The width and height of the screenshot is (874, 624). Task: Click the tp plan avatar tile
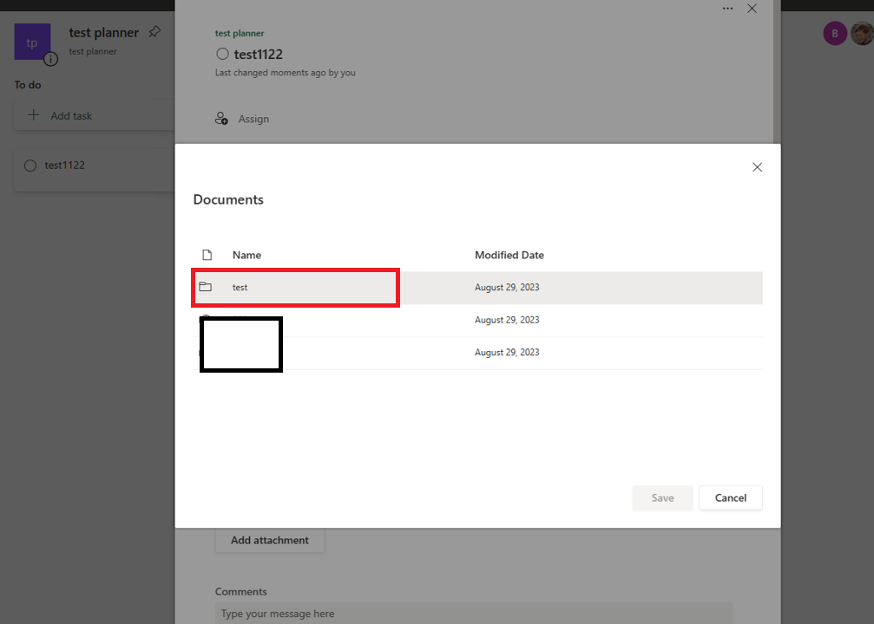pos(32,42)
